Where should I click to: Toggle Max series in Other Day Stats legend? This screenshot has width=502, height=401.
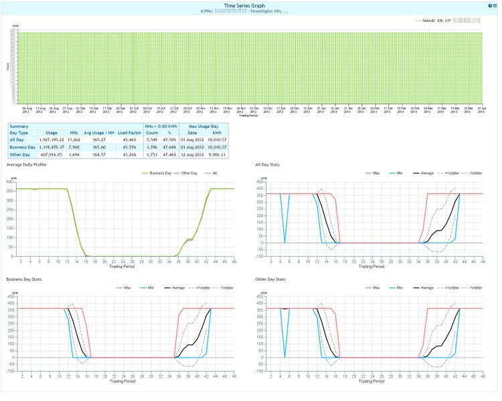click(x=373, y=288)
